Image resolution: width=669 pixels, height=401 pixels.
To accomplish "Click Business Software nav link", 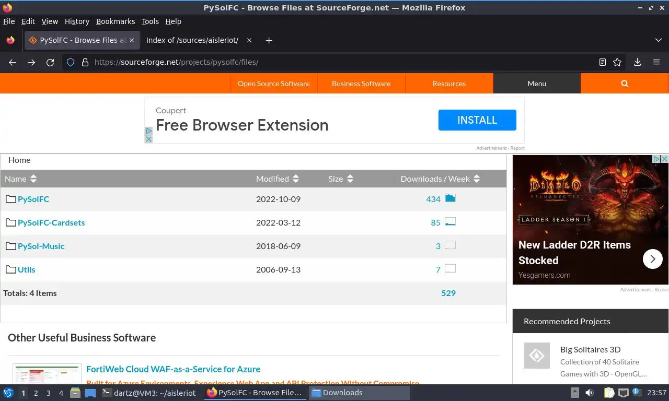I will tap(361, 84).
